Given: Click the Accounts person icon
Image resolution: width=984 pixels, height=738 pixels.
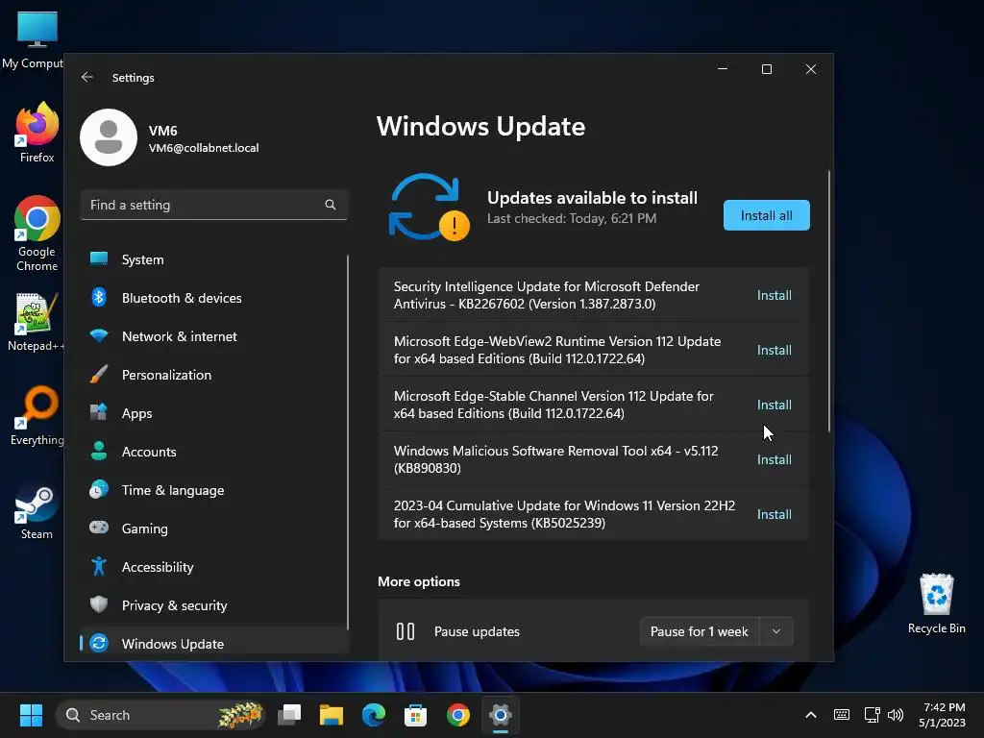Looking at the screenshot, I should (99, 451).
